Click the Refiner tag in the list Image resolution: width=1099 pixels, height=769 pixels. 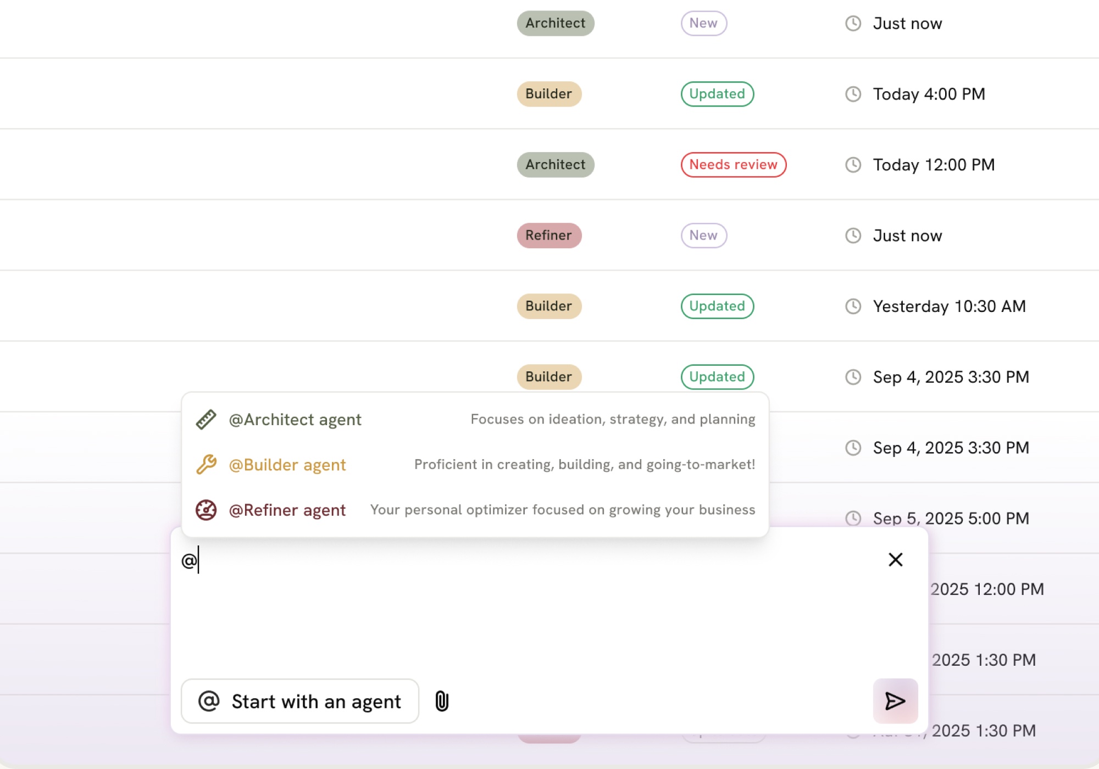click(x=548, y=236)
